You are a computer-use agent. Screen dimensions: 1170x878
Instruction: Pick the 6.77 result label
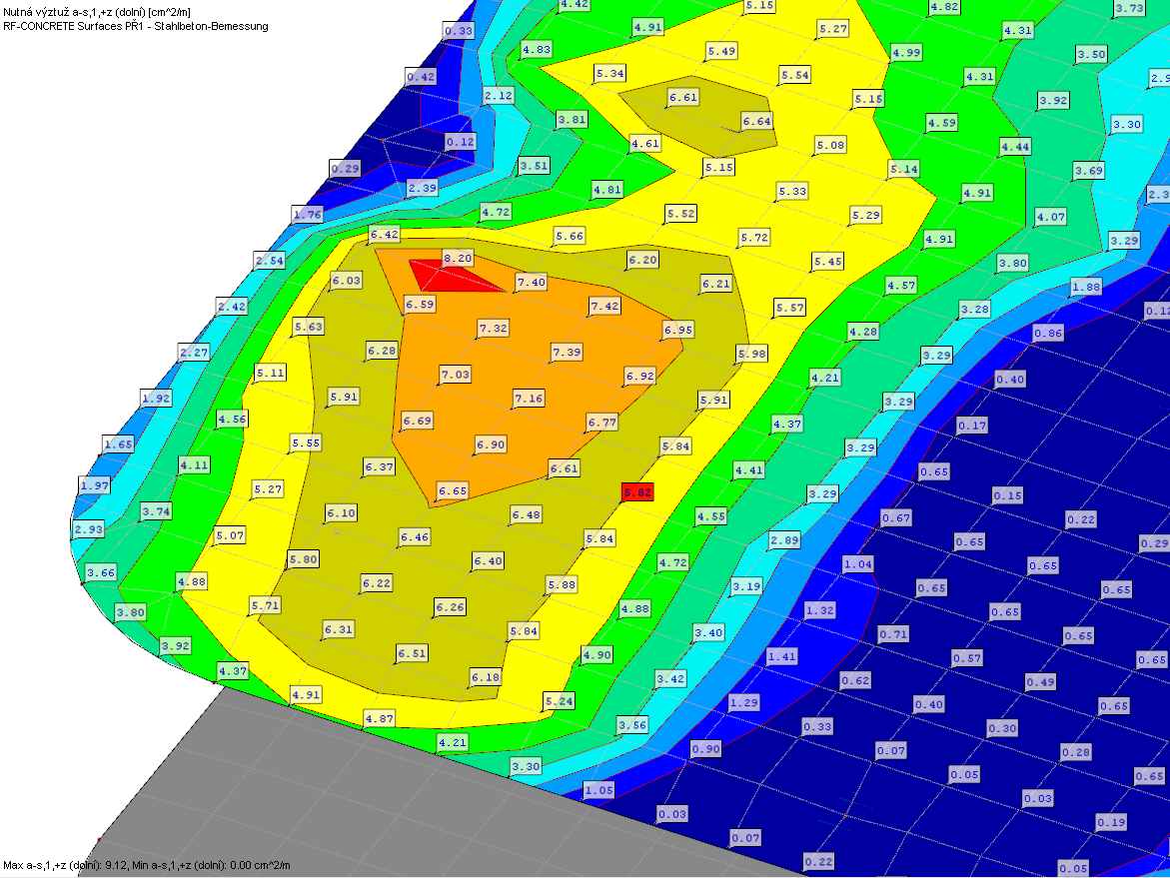click(x=602, y=423)
